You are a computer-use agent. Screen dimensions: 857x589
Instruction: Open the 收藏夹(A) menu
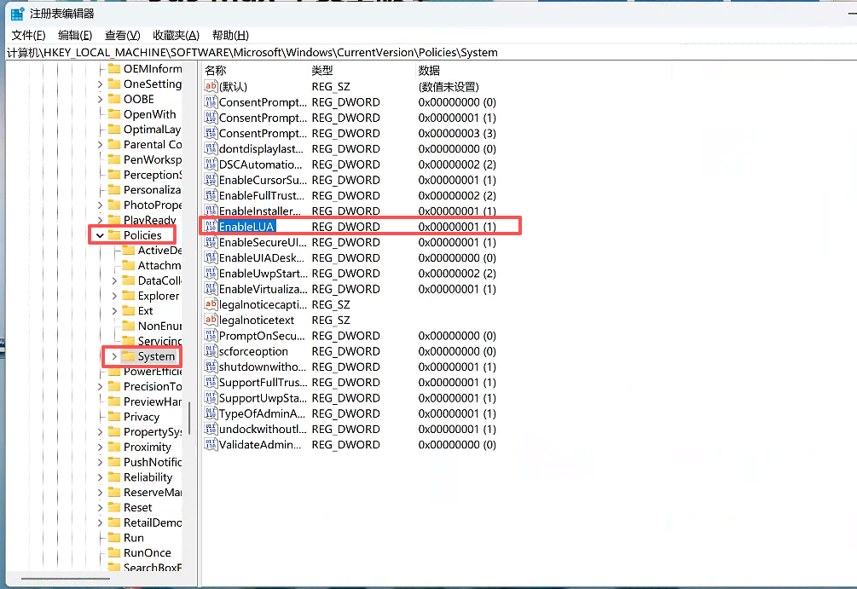(x=176, y=35)
